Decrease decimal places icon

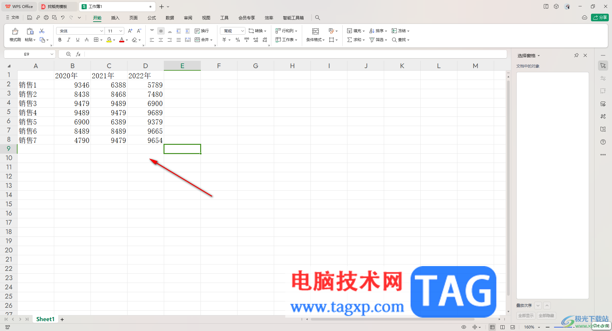(265, 40)
